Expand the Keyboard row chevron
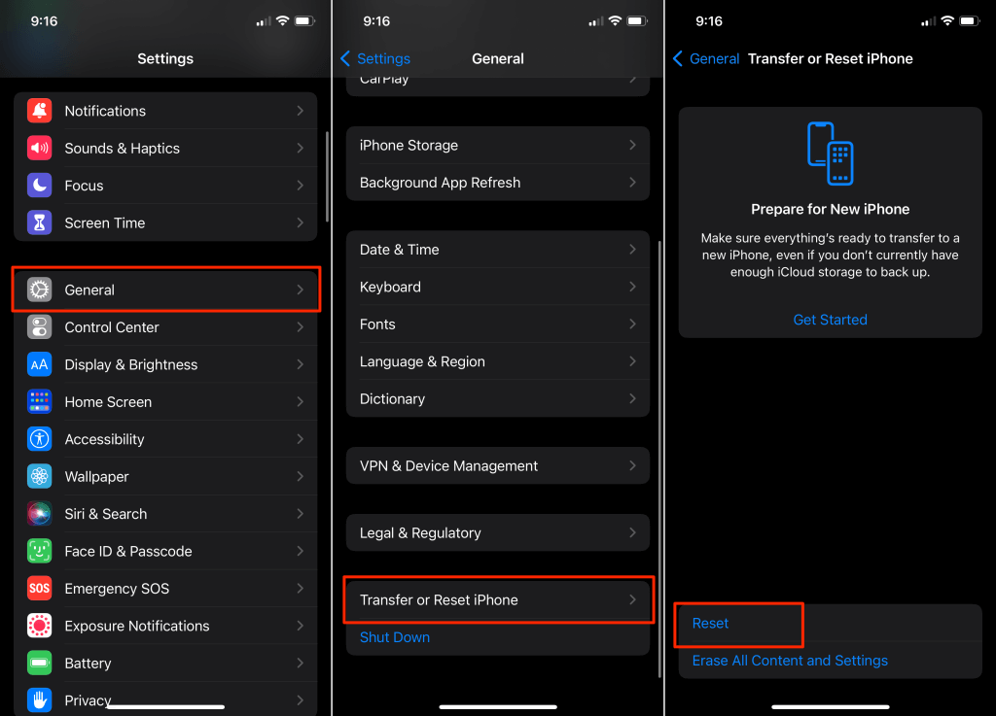The width and height of the screenshot is (996, 716). point(632,288)
